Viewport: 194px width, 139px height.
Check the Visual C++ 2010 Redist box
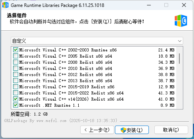coord(15,68)
